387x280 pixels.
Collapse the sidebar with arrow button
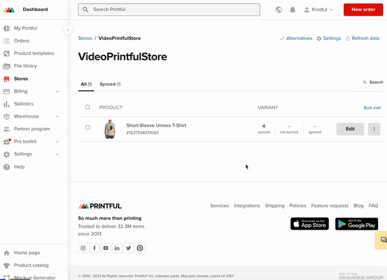68,30
